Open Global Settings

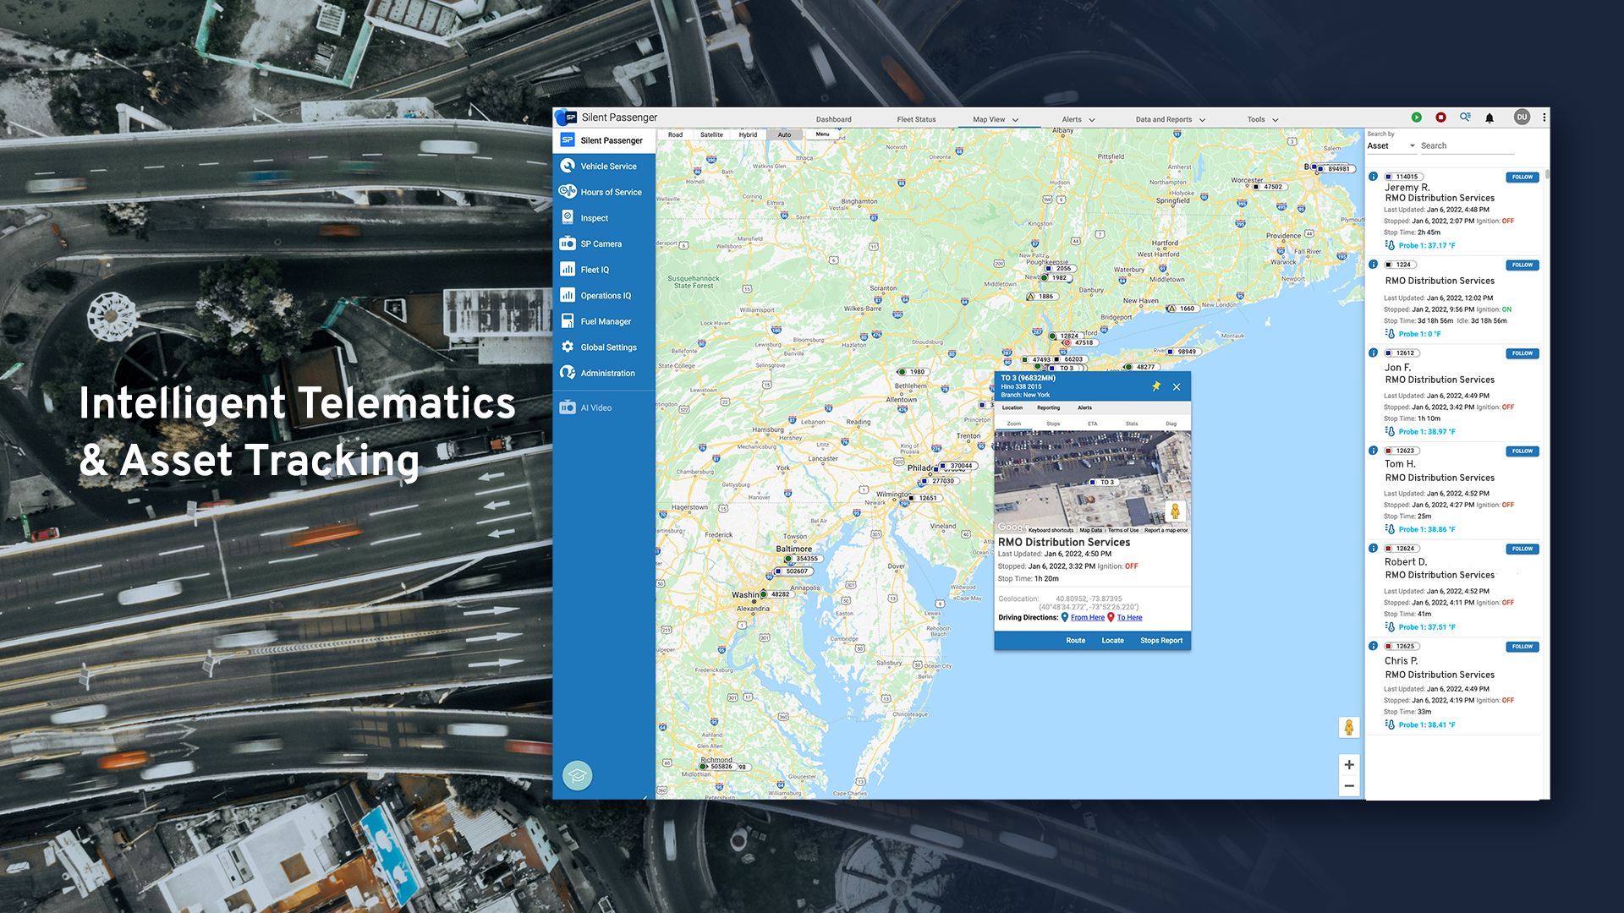607,347
